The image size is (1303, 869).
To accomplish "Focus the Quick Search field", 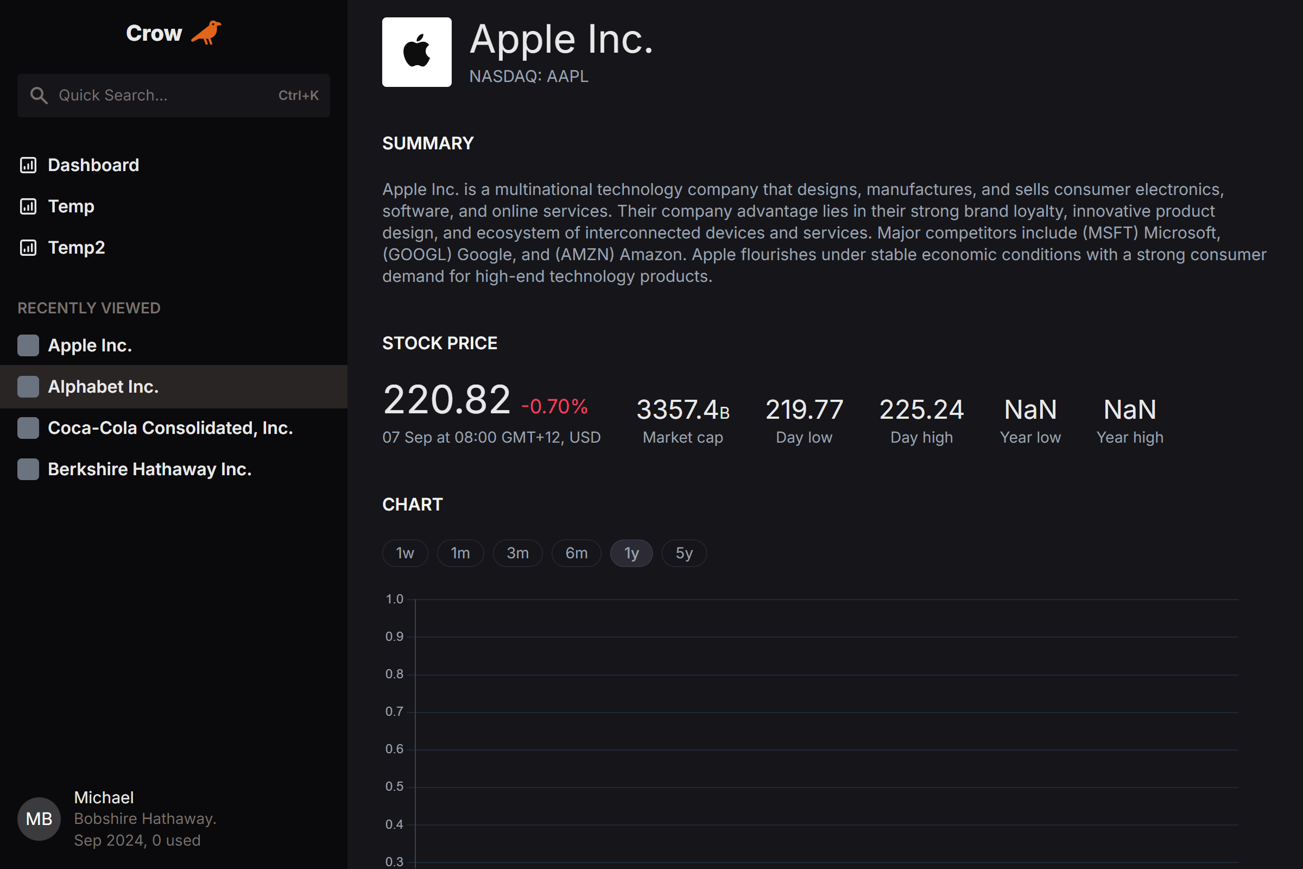I will coord(173,96).
